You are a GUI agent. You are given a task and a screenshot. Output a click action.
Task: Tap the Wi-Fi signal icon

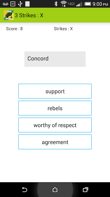(x=64, y=4)
